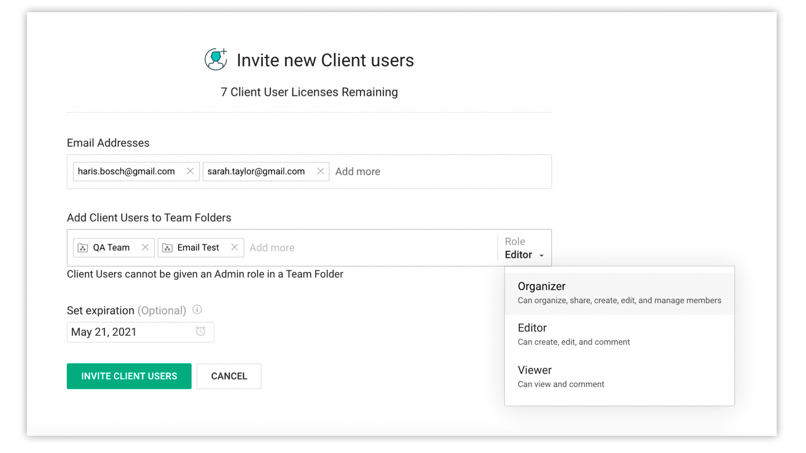The height and width of the screenshot is (453, 806).
Task: Click the Cancel button
Action: point(229,376)
